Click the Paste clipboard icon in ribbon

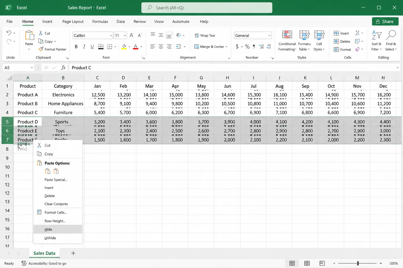(x=29, y=35)
